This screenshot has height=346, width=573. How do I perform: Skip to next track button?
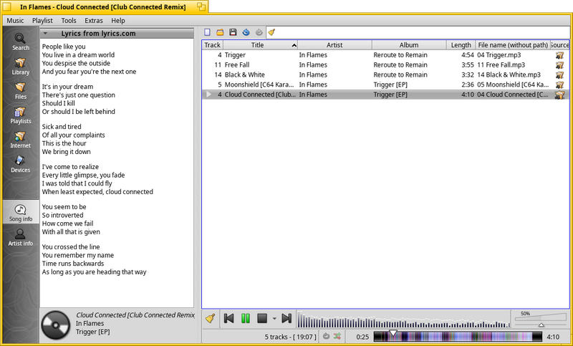click(x=286, y=319)
